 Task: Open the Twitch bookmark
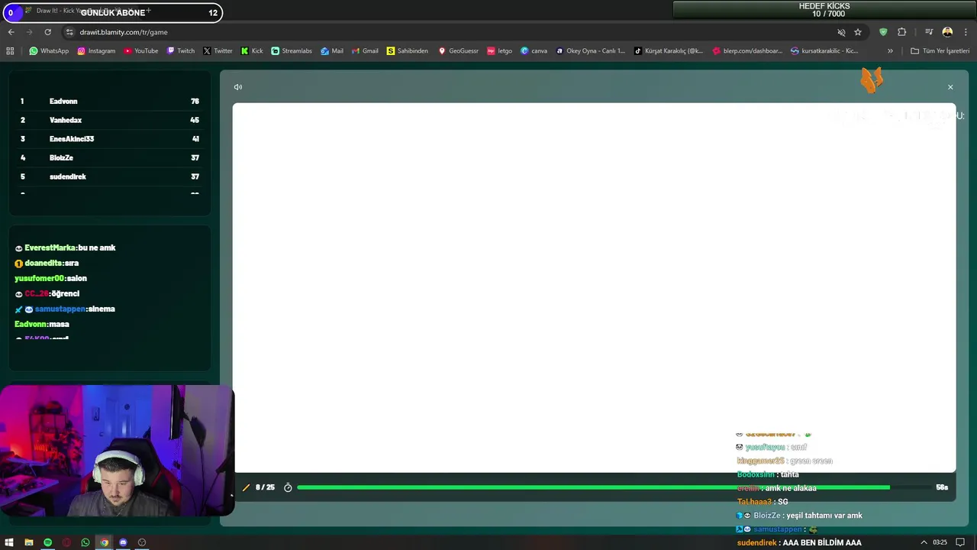click(181, 51)
